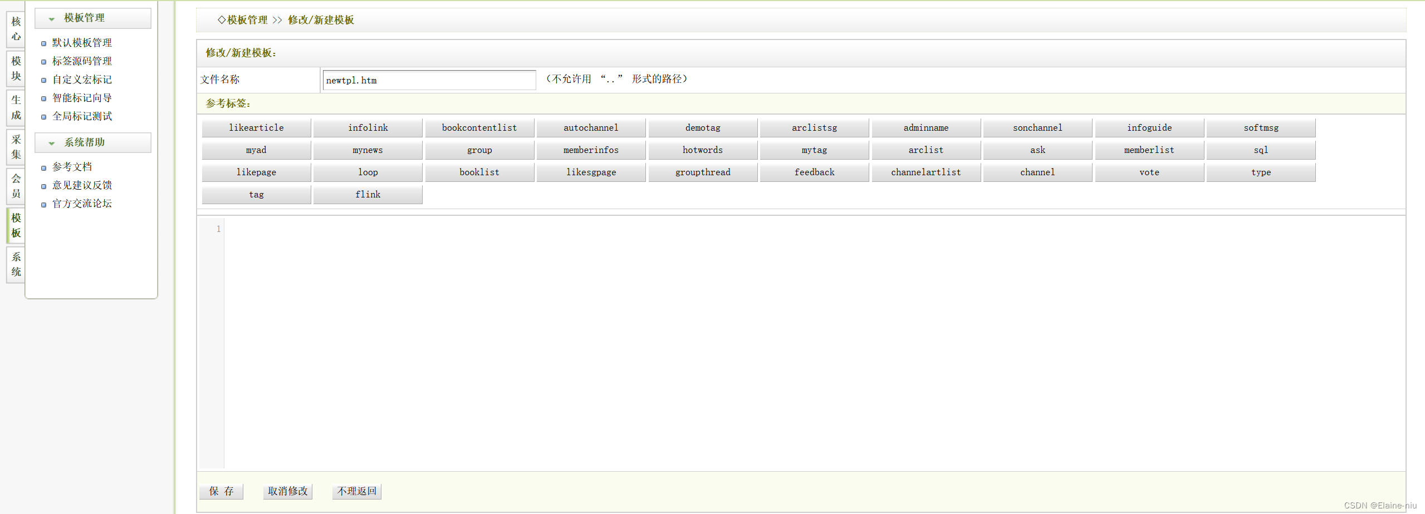Insert the channel reference tag
This screenshot has width=1425, height=514.
click(x=1037, y=172)
